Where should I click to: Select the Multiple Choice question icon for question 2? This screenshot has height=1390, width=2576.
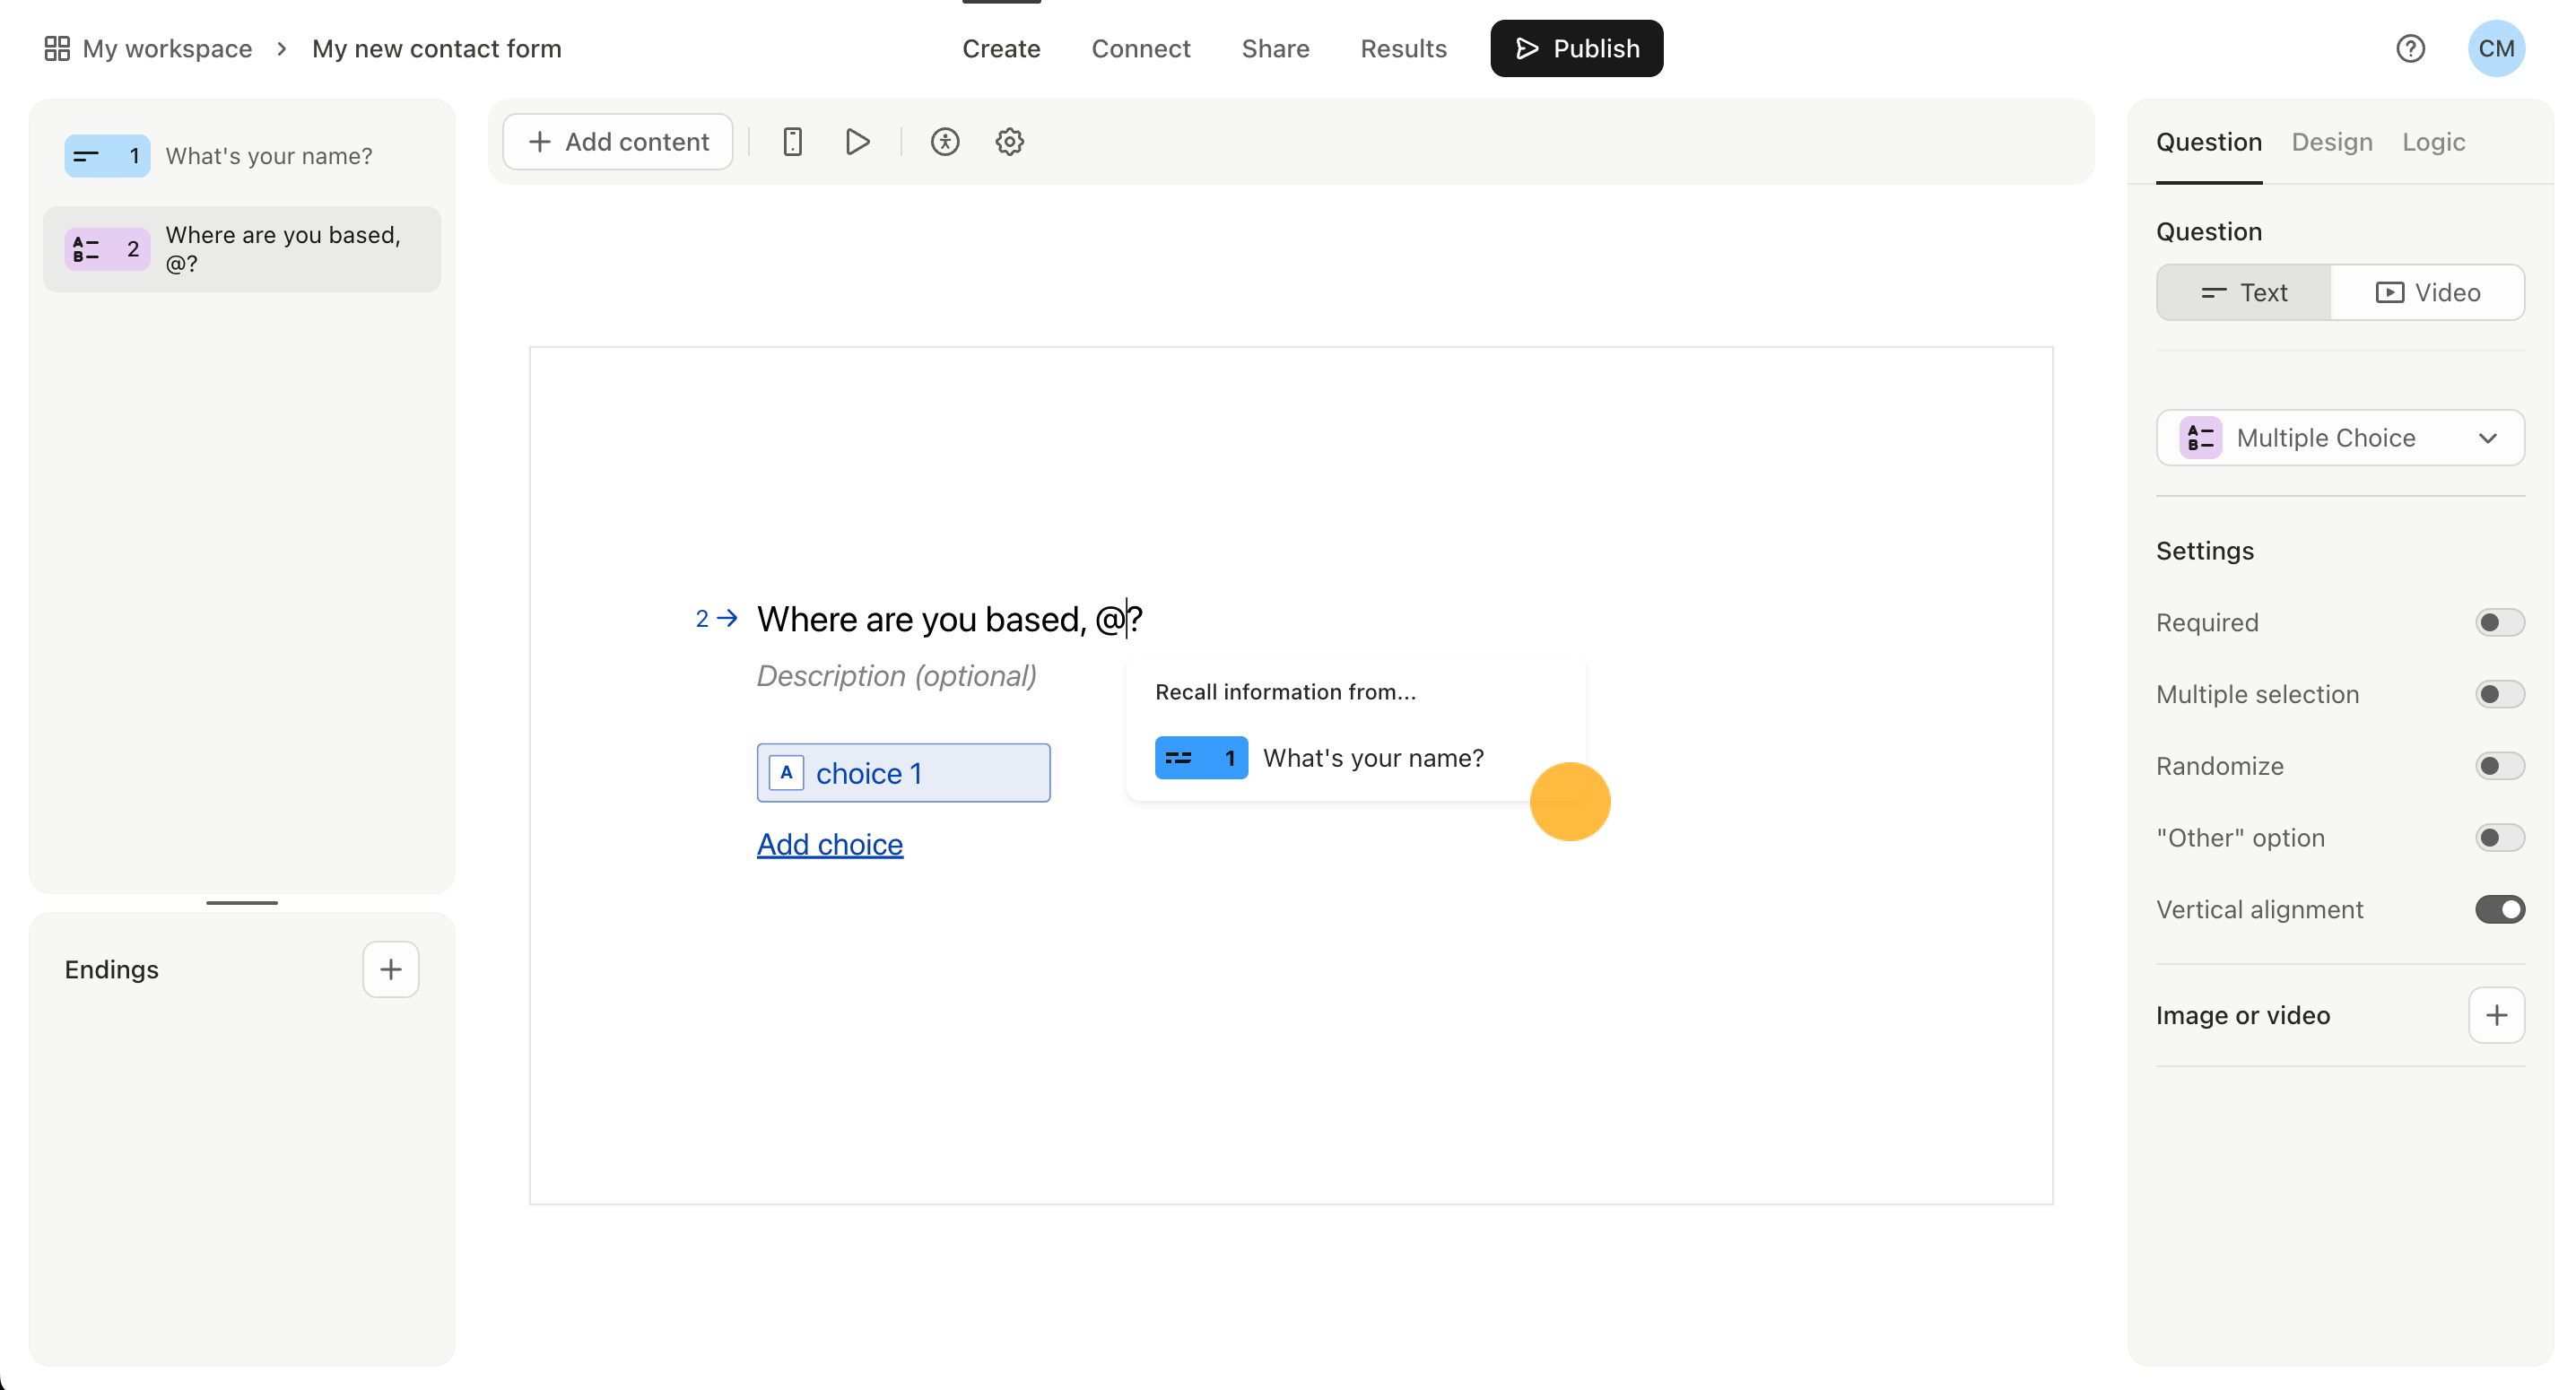[106, 248]
